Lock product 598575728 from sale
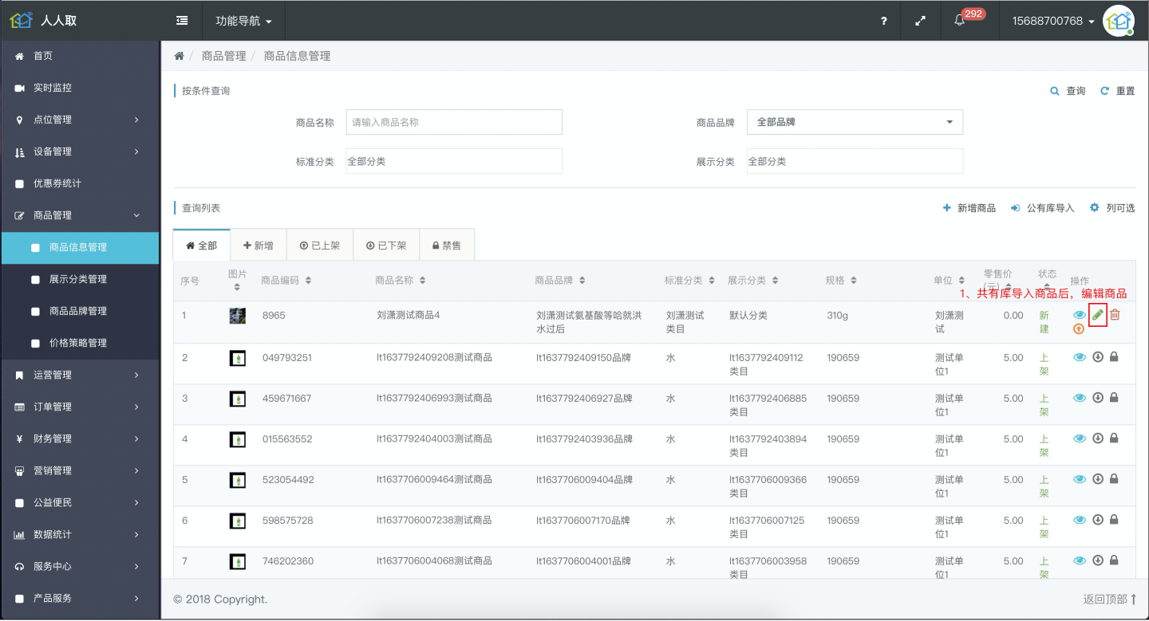The image size is (1149, 621). tap(1114, 520)
